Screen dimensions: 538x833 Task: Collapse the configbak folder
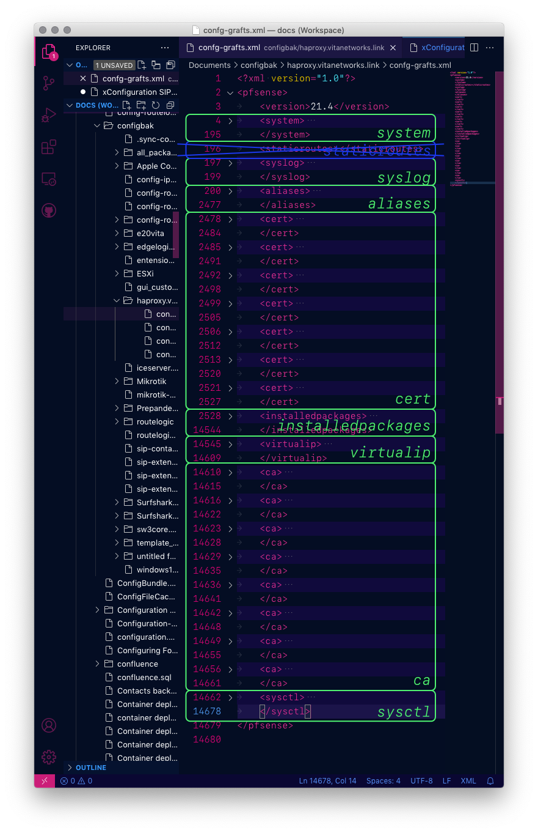tap(97, 126)
